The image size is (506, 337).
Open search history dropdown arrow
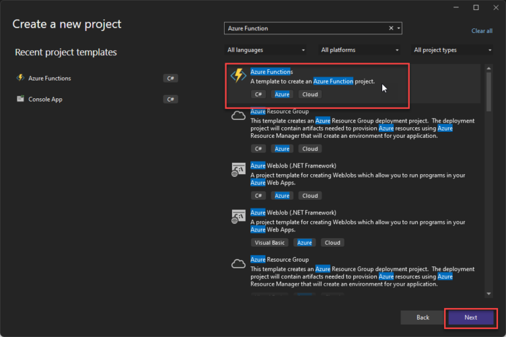click(x=399, y=28)
